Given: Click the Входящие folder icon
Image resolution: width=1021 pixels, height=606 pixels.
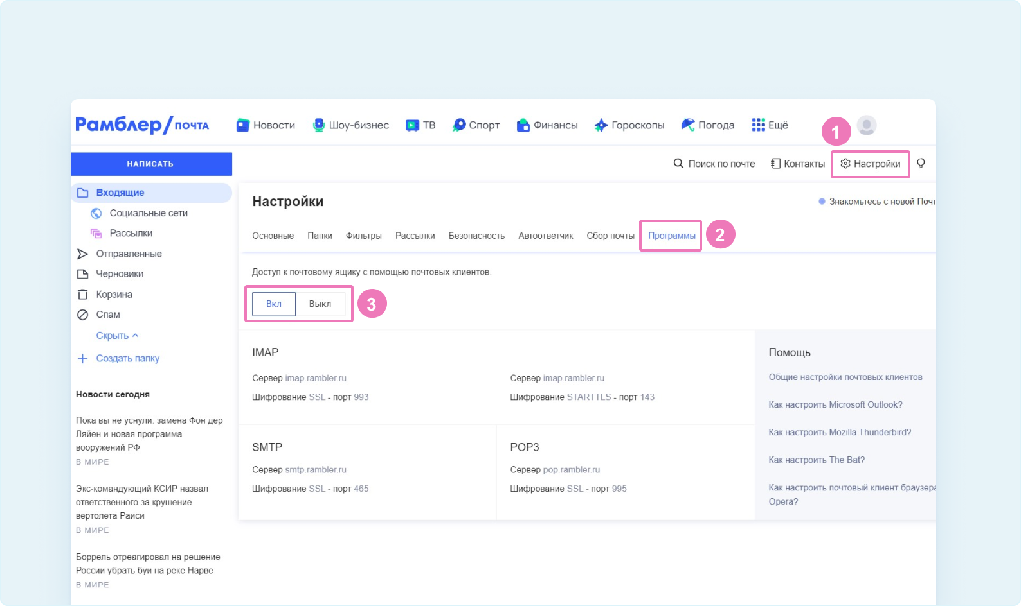Looking at the screenshot, I should click(x=82, y=193).
